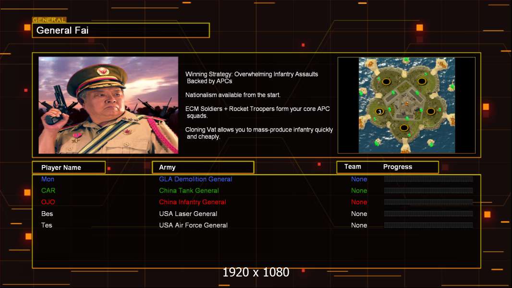Click 'GLA Demolition General' army entry
The width and height of the screenshot is (512, 288).
click(x=195, y=179)
